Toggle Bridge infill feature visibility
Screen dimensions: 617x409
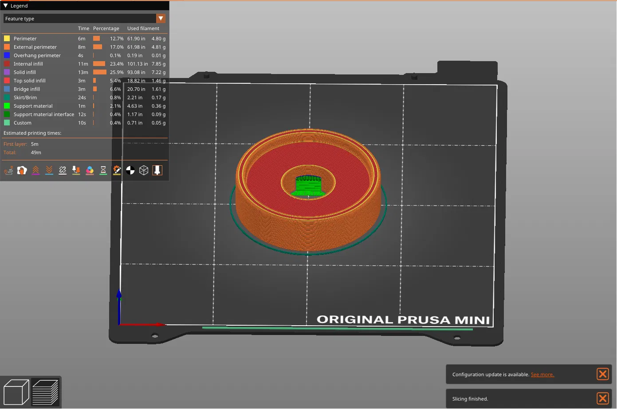[x=85, y=89]
